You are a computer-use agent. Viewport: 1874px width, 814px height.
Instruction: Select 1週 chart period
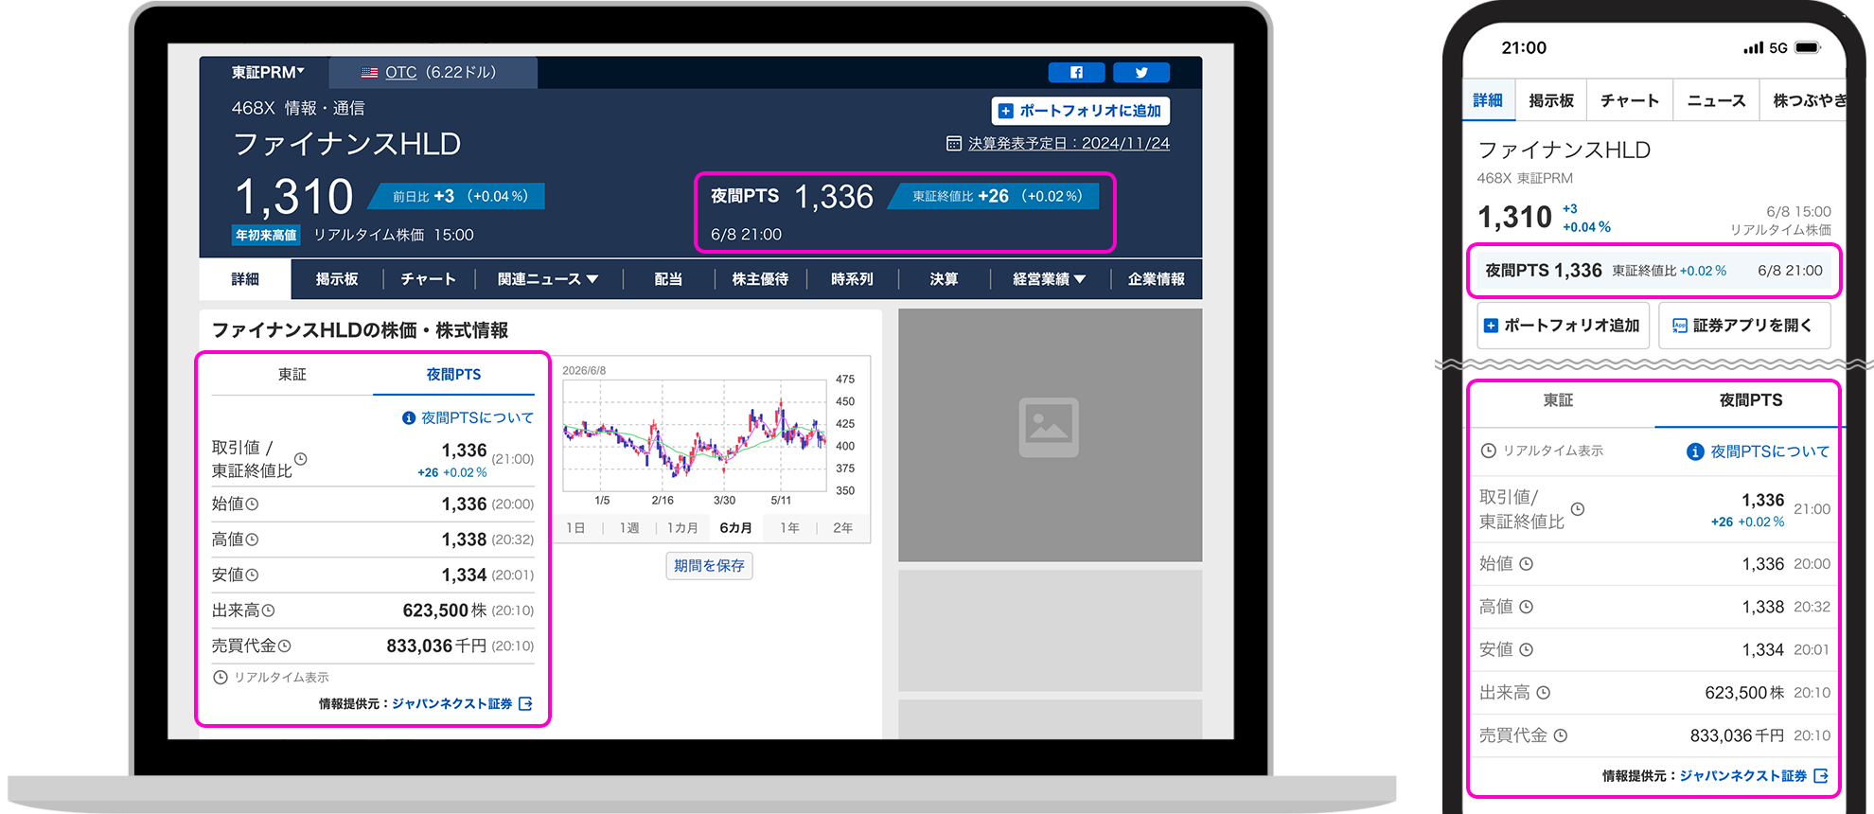pyautogui.click(x=629, y=528)
